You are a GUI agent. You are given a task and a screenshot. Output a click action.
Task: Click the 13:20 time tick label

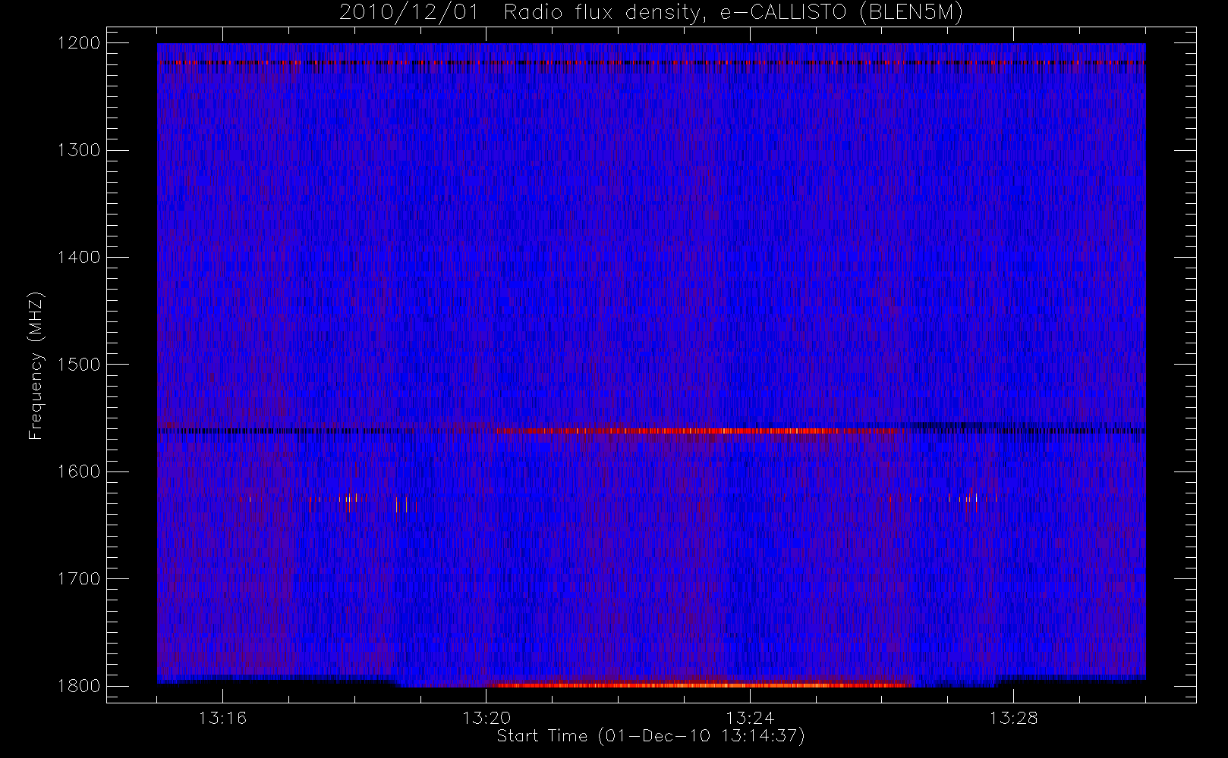coord(486,718)
